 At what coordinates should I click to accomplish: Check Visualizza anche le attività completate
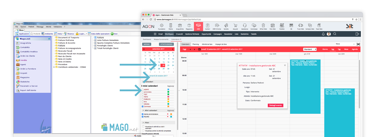[x=143, y=131]
